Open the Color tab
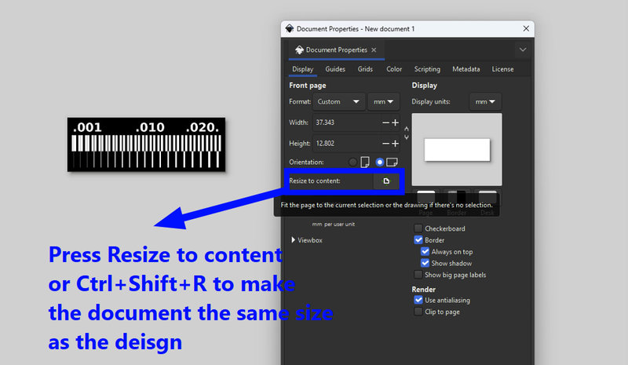Image resolution: width=628 pixels, height=365 pixels. pyautogui.click(x=394, y=69)
